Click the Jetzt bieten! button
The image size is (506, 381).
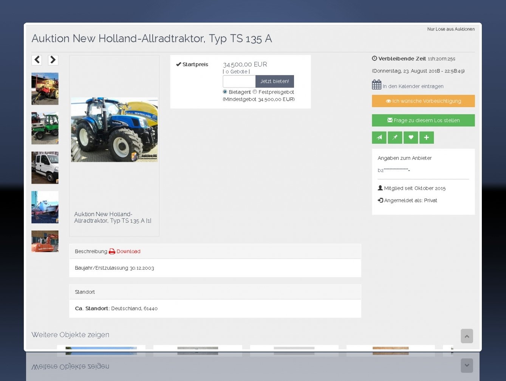pos(275,81)
